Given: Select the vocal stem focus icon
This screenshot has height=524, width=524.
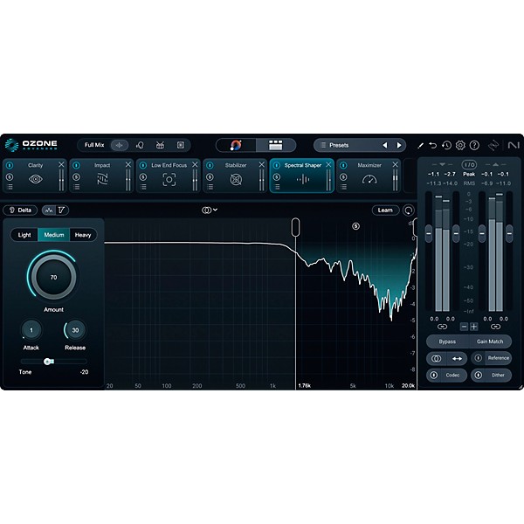Looking at the screenshot, I should tap(140, 145).
